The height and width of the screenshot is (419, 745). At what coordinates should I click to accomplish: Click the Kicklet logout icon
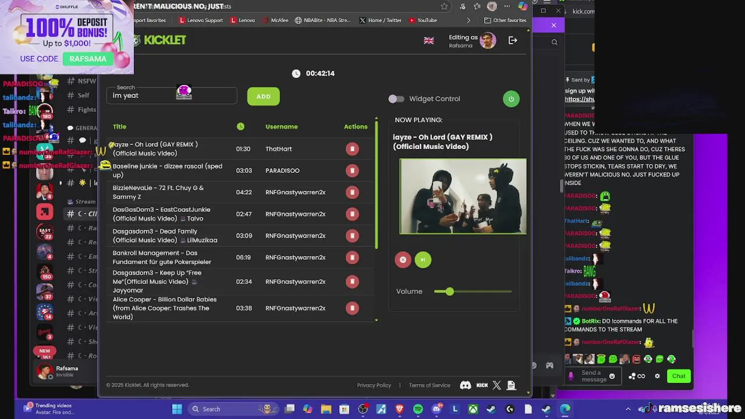click(513, 40)
